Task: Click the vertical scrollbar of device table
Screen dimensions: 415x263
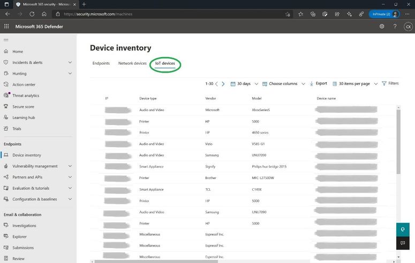Action: (x=398, y=142)
